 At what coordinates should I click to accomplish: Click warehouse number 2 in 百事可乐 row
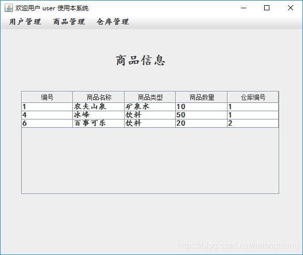tap(253, 123)
